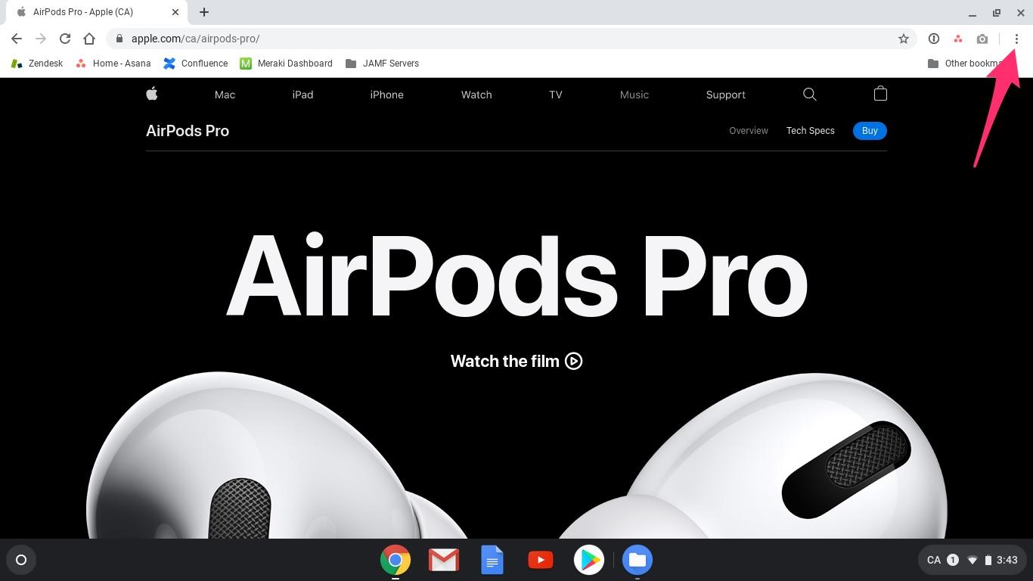Open a new tab with plus button
Viewport: 1033px width, 581px height.
[x=204, y=12]
